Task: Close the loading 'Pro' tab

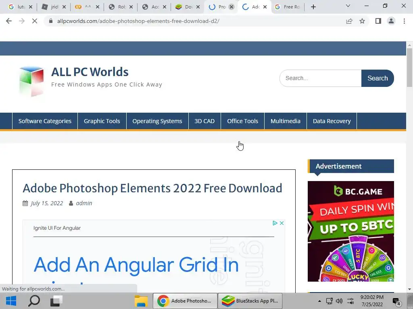Action: click(x=231, y=7)
